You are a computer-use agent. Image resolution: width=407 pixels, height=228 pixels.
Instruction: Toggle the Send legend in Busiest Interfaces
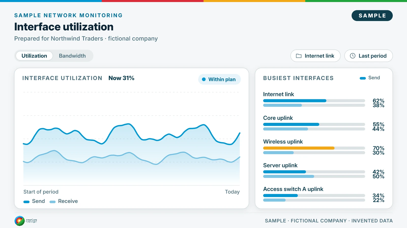[370, 78]
